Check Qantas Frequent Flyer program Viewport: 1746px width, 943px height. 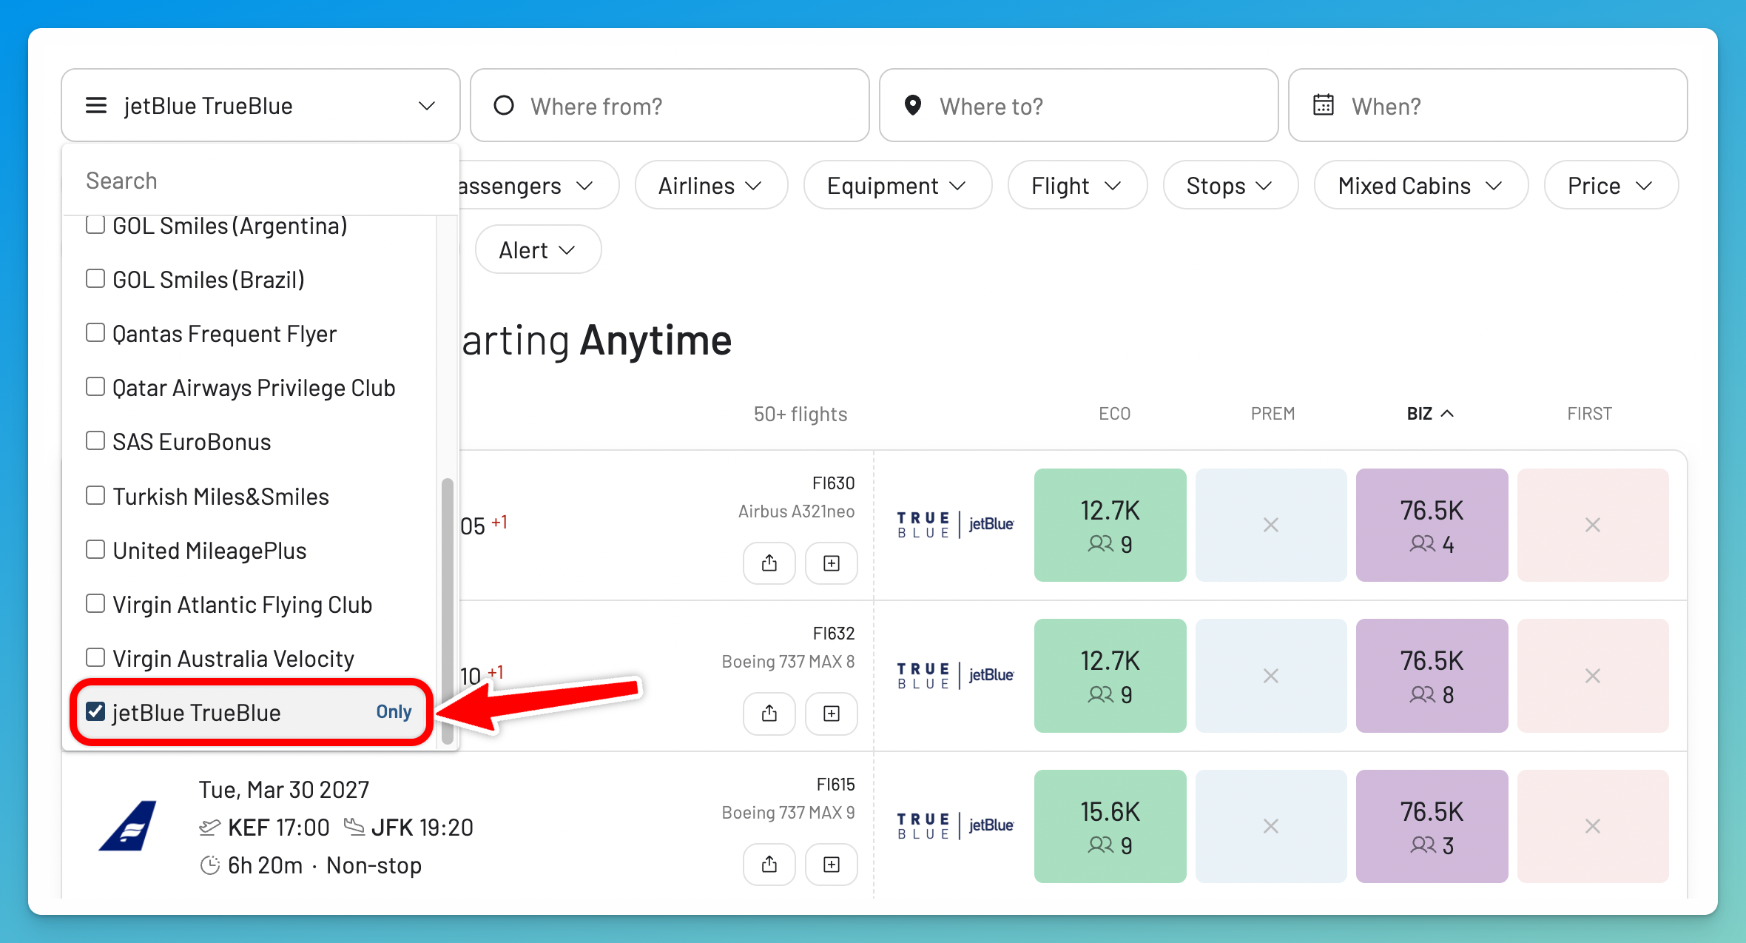[x=95, y=333]
